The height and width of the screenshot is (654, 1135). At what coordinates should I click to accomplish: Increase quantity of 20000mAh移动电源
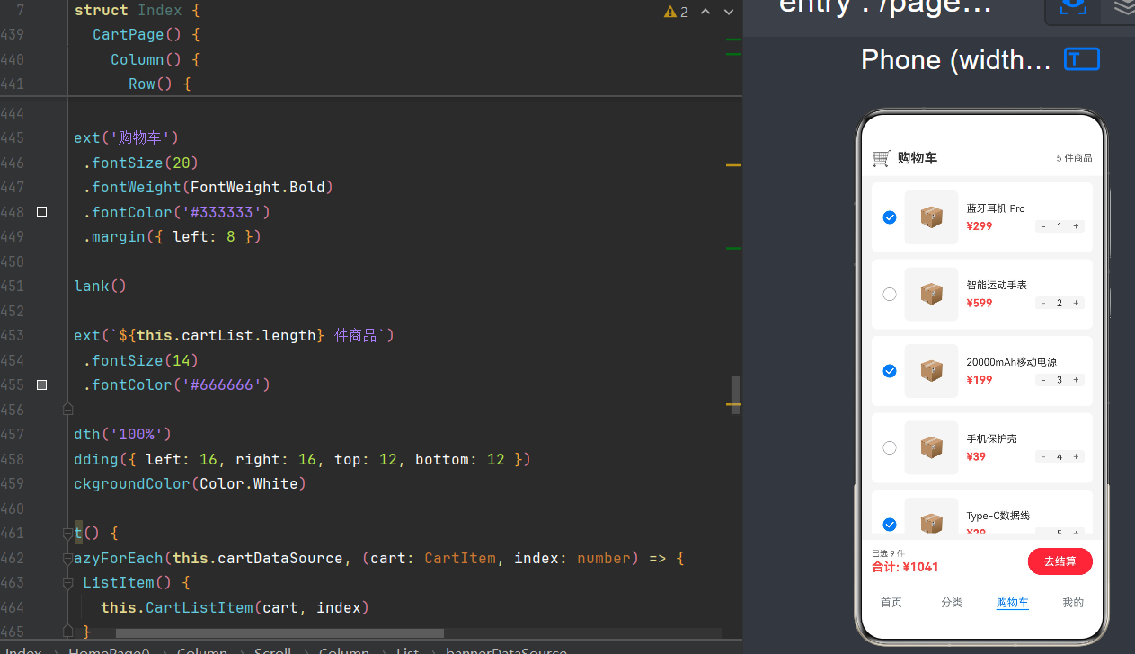pos(1076,380)
